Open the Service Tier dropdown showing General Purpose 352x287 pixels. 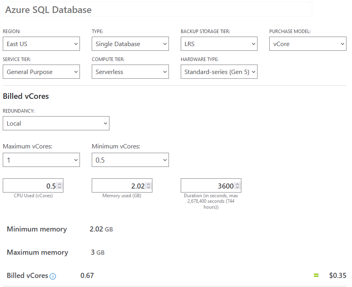tap(41, 72)
